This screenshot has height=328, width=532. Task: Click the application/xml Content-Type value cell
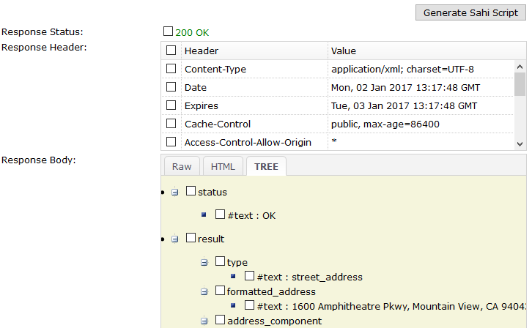tap(402, 69)
